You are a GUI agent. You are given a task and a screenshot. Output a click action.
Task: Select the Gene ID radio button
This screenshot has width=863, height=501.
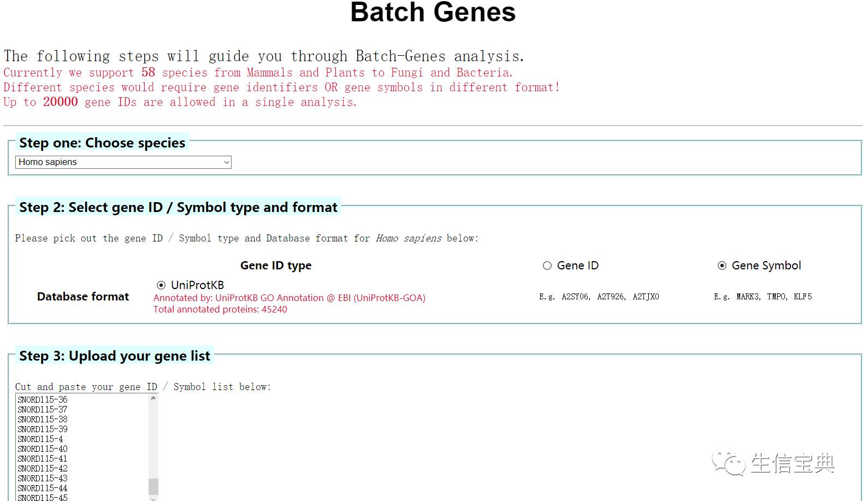[547, 266]
